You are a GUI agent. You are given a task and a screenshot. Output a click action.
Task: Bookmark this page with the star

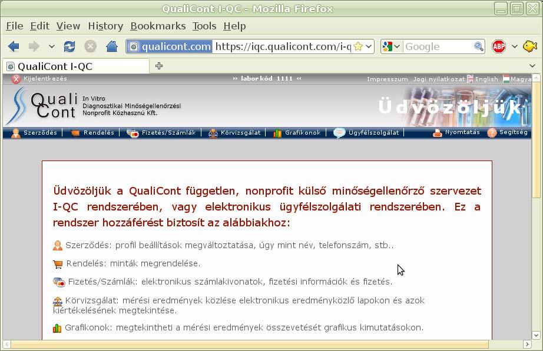[x=359, y=46]
